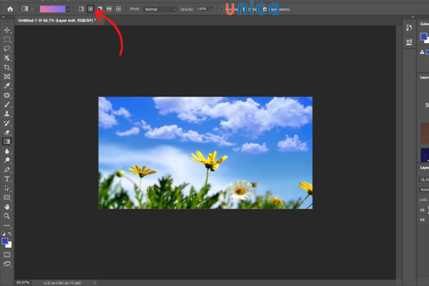429x286 pixels.
Task: Click the zoom percentage field in status bar
Action: coord(23,282)
